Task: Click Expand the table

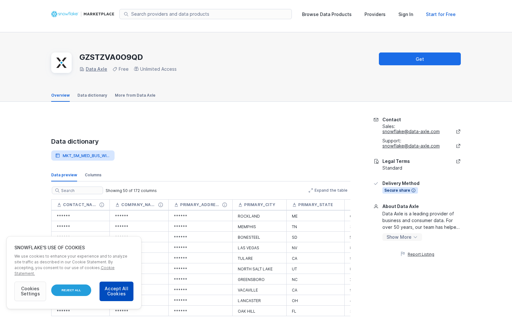Action: click(328, 190)
